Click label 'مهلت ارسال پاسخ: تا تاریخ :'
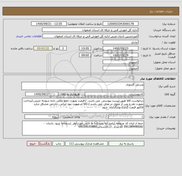 click(158, 49)
